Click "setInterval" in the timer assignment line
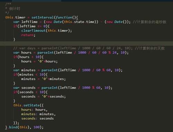 pos(43,17)
